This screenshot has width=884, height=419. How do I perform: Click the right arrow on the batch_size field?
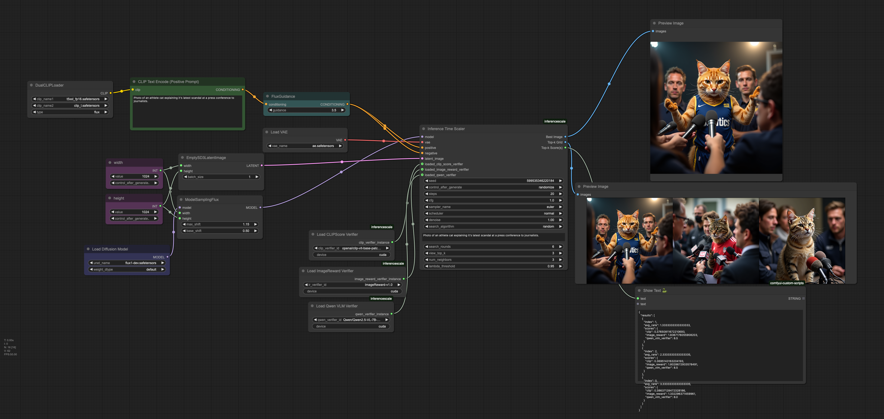point(257,177)
